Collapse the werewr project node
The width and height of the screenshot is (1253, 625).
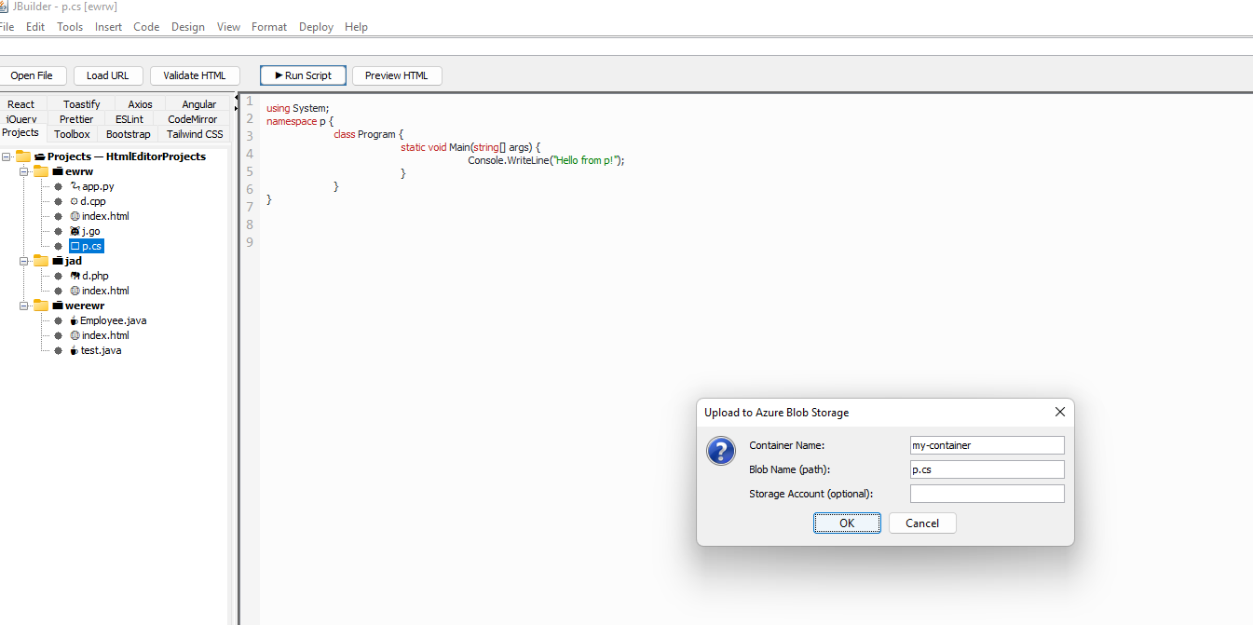point(24,306)
